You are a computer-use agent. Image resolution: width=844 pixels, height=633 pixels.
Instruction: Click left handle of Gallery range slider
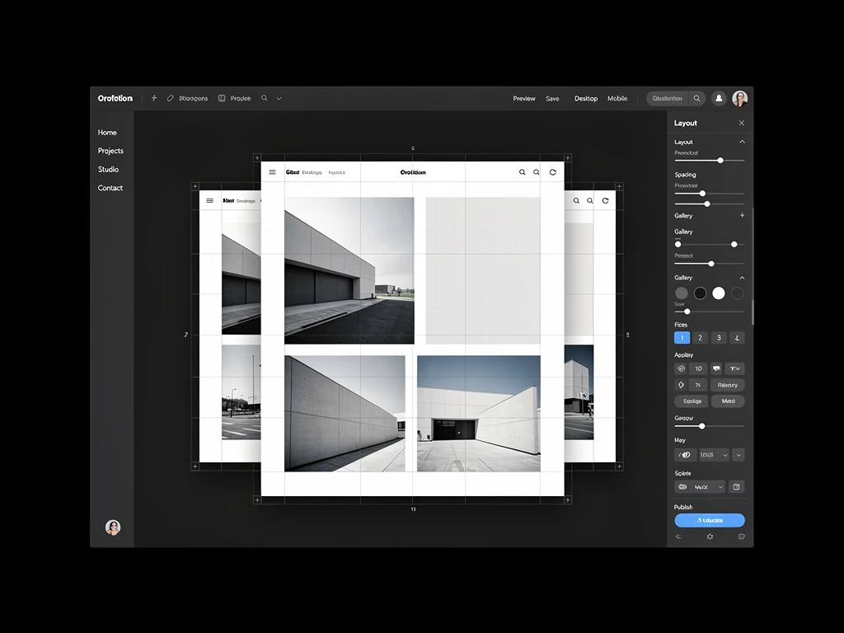click(678, 244)
